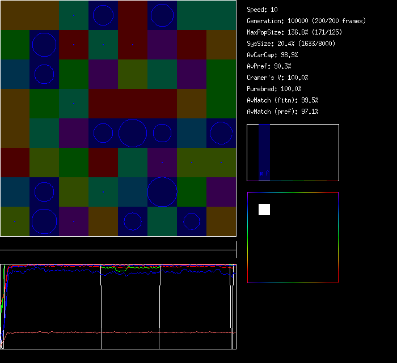Click the largest circle in the bottom grid row
The width and height of the screenshot is (397, 363).
(x=44, y=221)
